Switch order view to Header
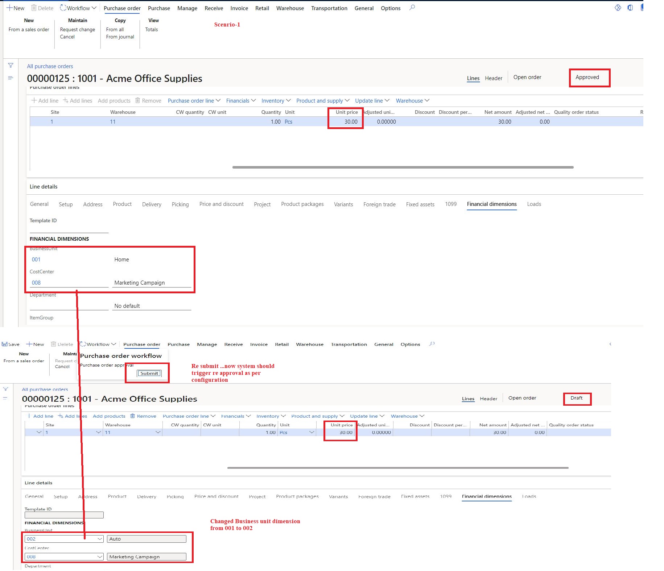Viewport: 664px width, 571px height. coord(494,78)
